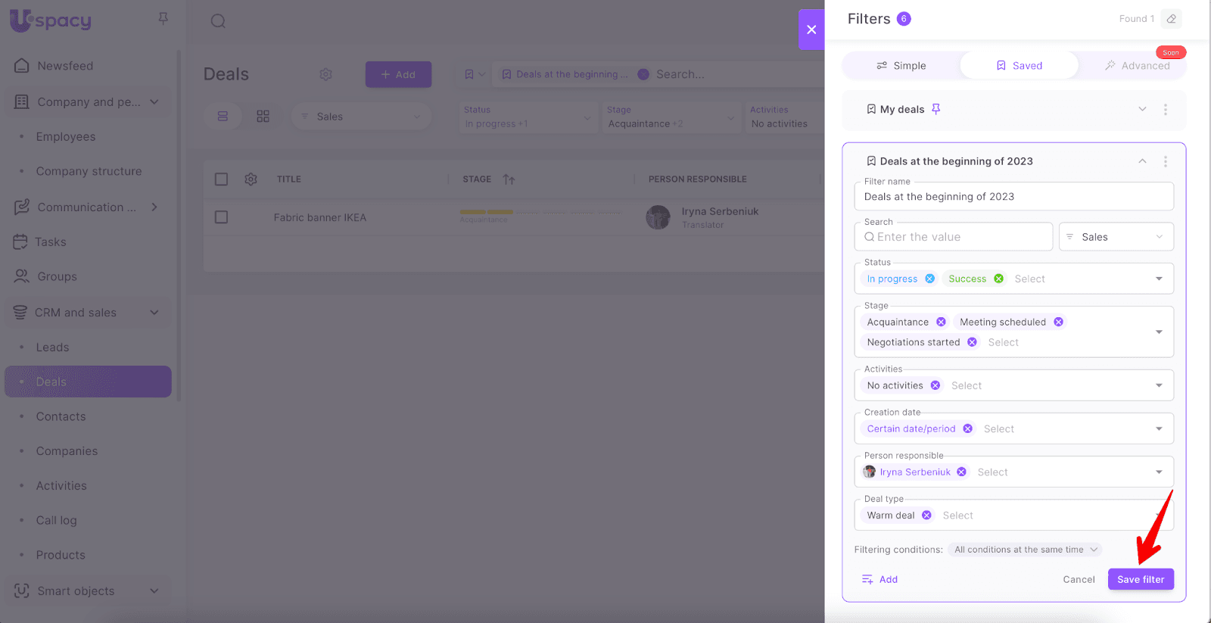Open the Sales funnel dropdown in filter
The width and height of the screenshot is (1211, 623).
click(x=1116, y=237)
